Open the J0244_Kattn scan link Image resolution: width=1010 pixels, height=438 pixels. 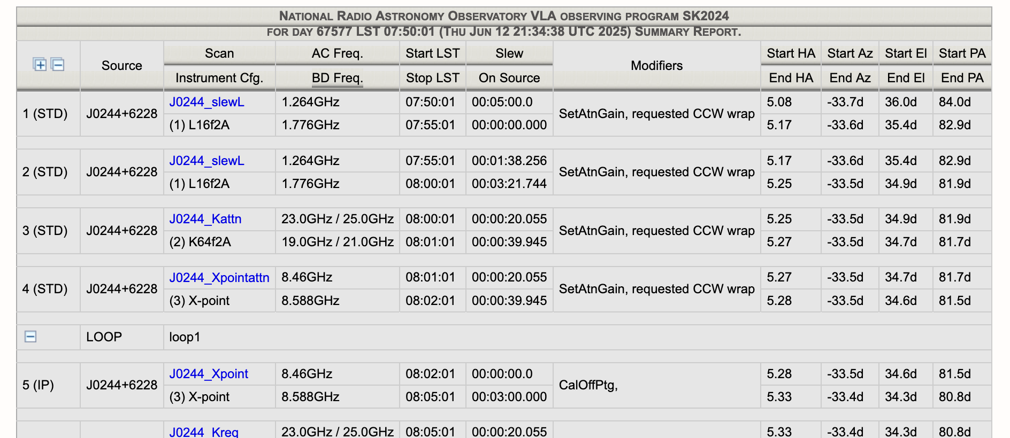[205, 219]
